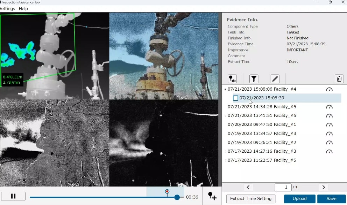Open the Settings menu
347x205 pixels.
pyautogui.click(x=7, y=9)
